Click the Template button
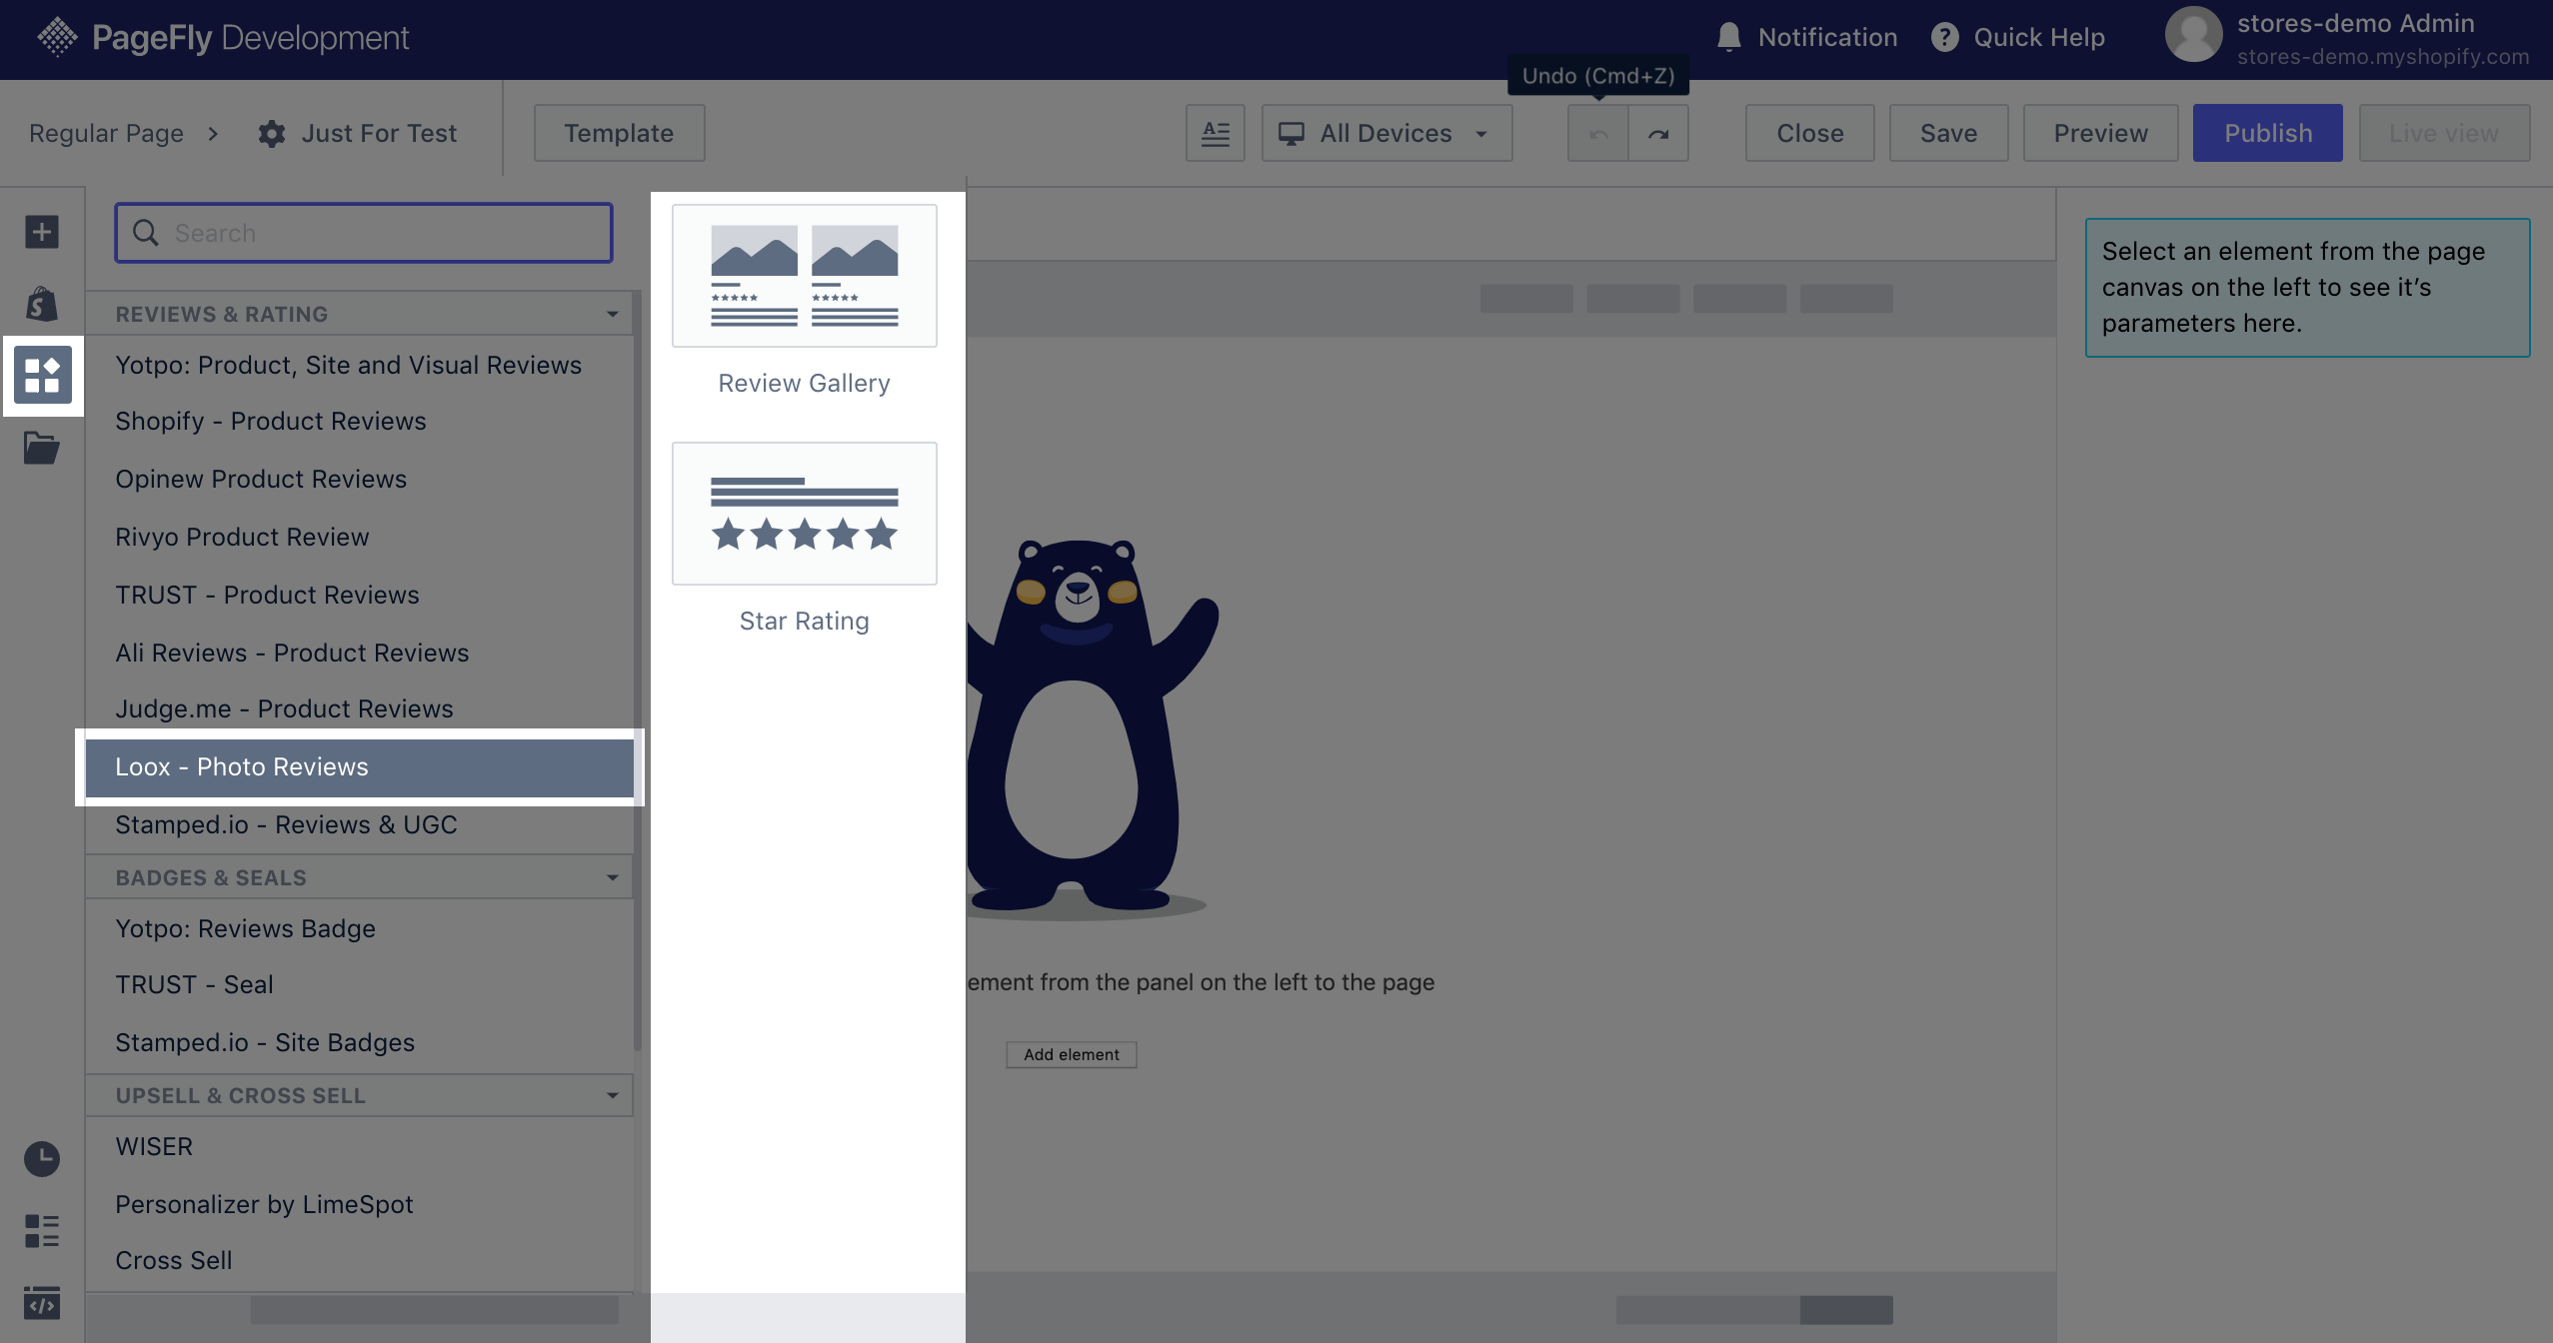The height and width of the screenshot is (1343, 2553). (619, 133)
